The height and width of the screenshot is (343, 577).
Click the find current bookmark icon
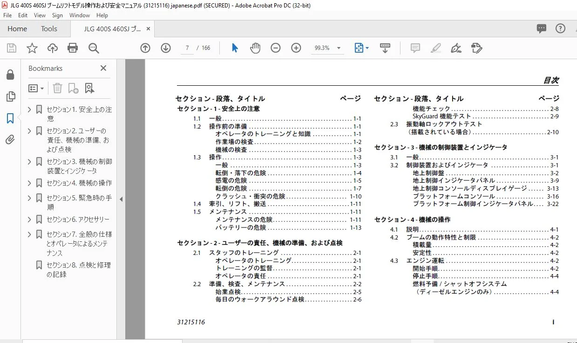click(89, 88)
